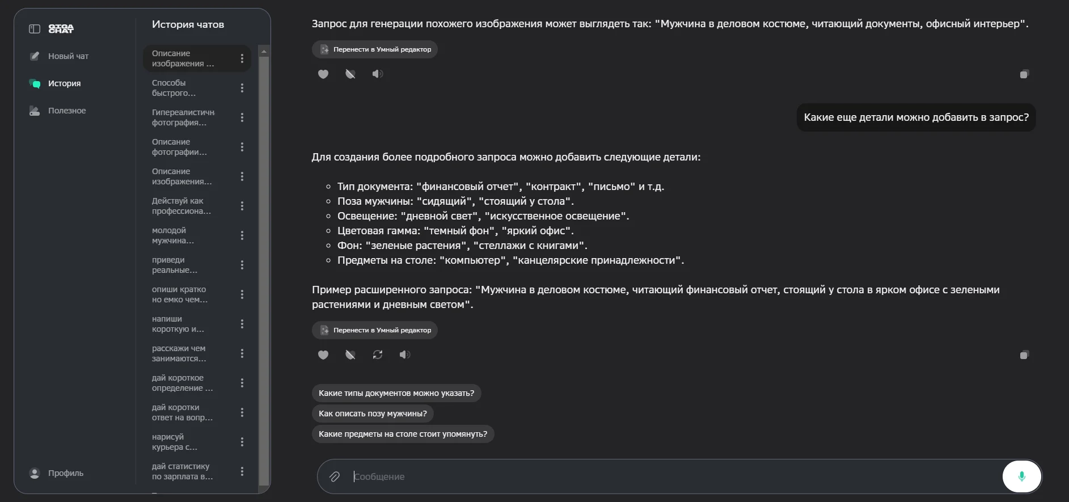Collapse the sidebar panel icon

(35, 29)
